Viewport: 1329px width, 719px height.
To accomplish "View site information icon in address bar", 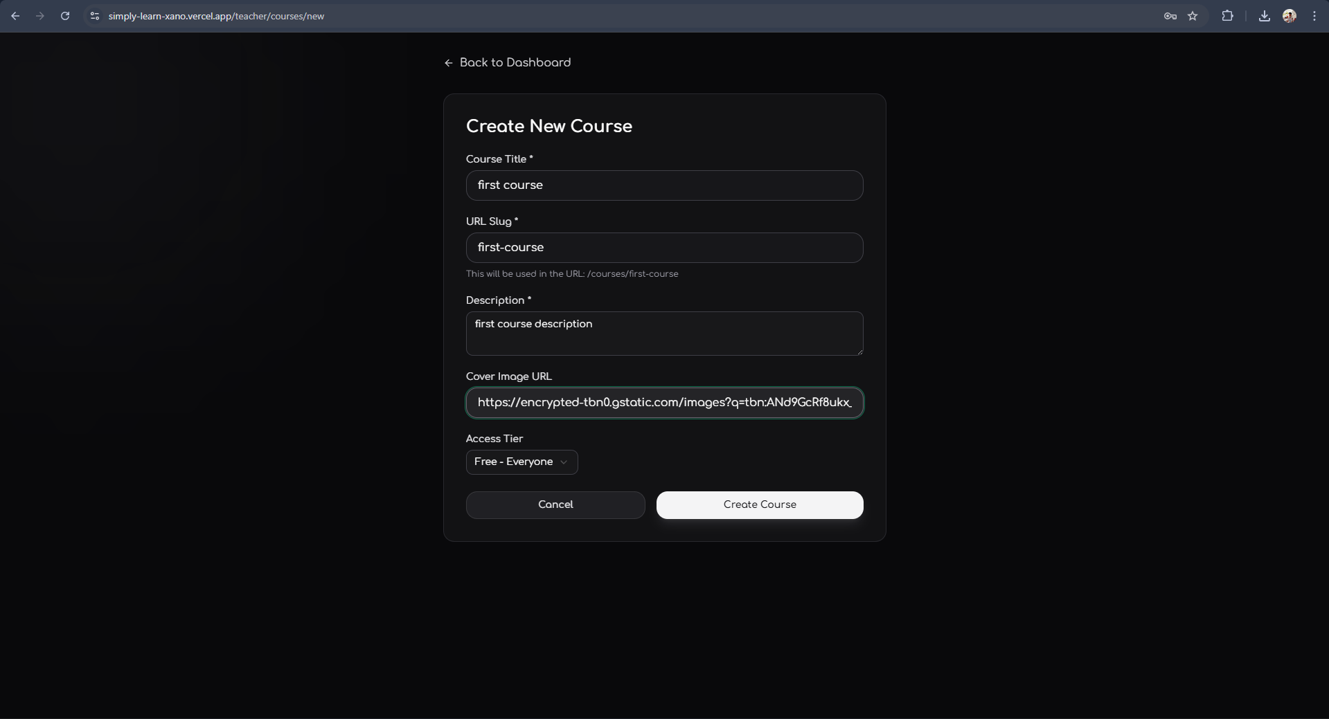I will point(95,16).
